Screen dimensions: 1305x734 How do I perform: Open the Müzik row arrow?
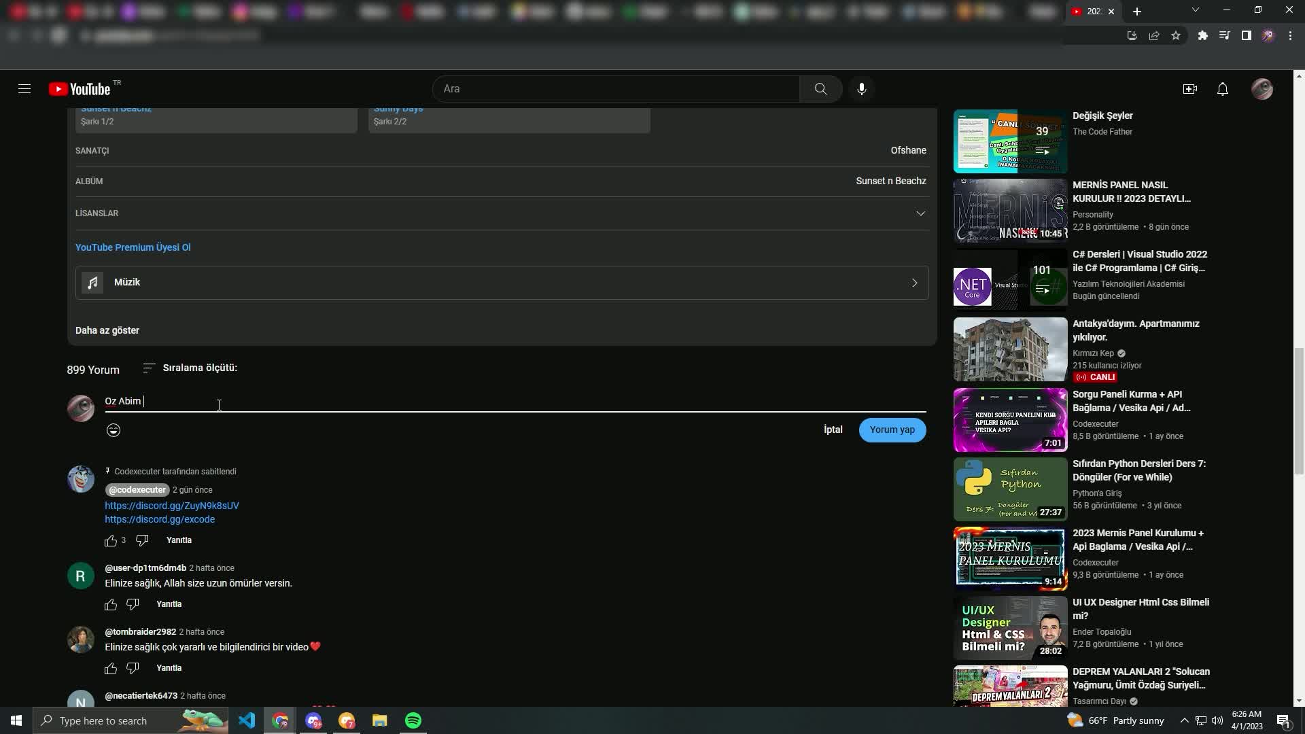[914, 283]
